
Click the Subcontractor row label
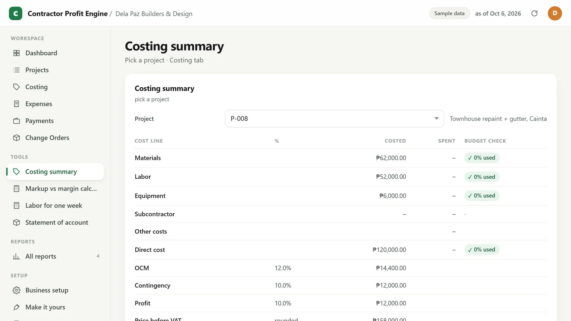point(155,214)
